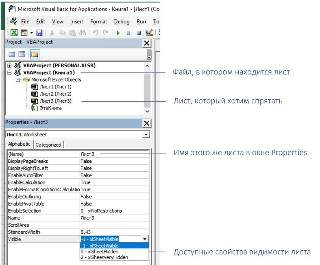Click the Cut scissors icon
This screenshot has width=320, height=265.
52,33
